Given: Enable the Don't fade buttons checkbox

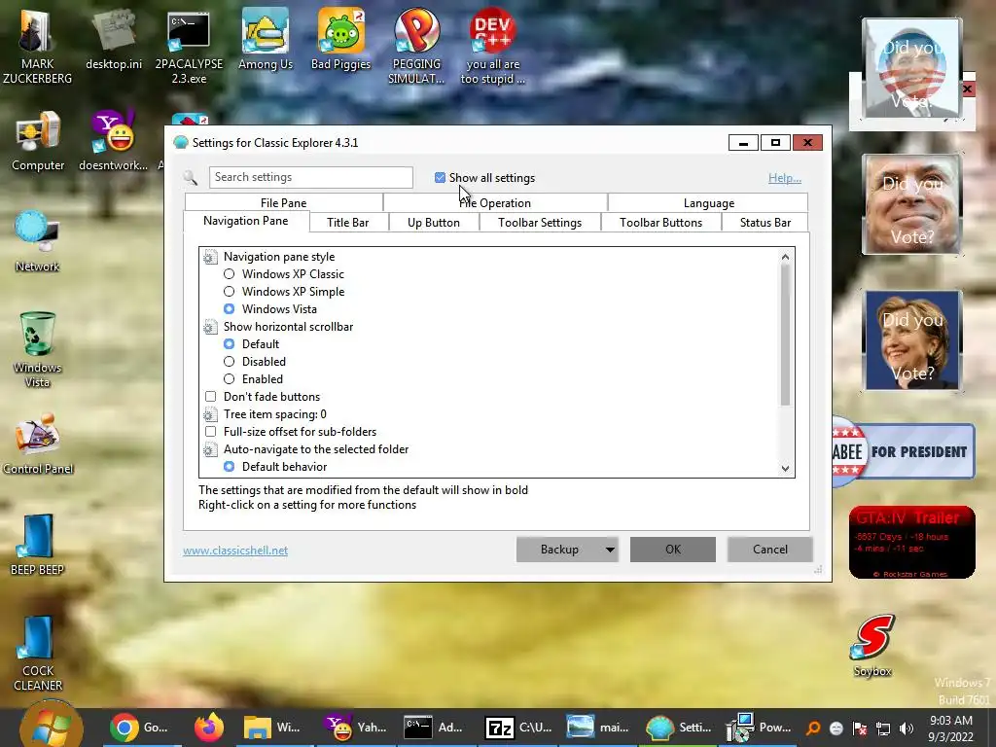Looking at the screenshot, I should coord(211,397).
